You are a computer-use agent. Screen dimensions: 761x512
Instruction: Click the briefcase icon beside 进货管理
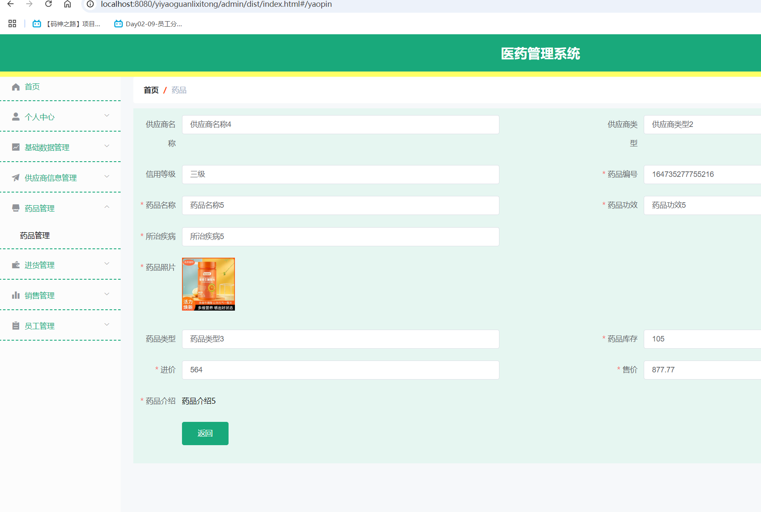point(16,265)
